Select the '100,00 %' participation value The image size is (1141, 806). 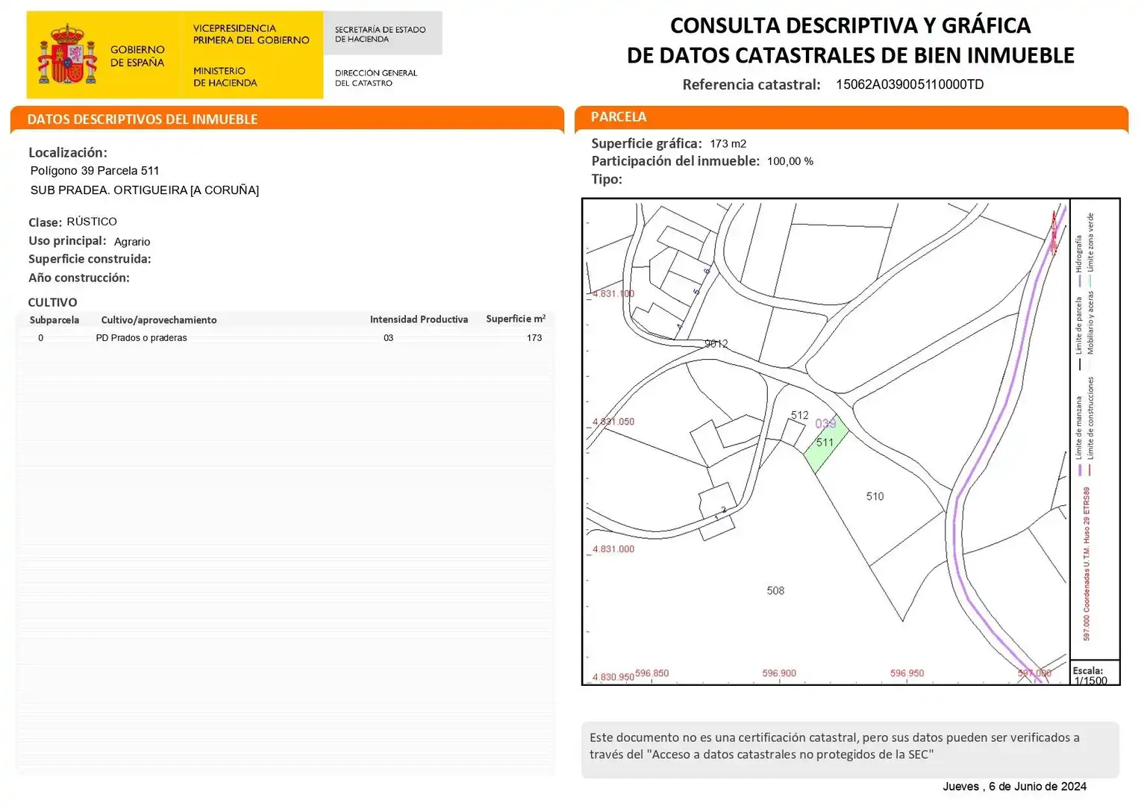tap(790, 161)
